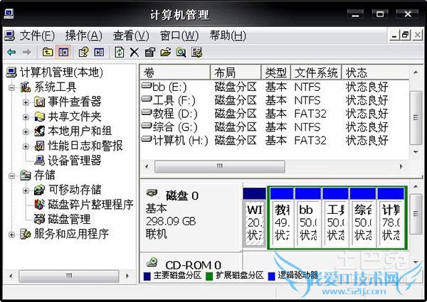Select 设备管理器 in the tree

click(x=74, y=161)
